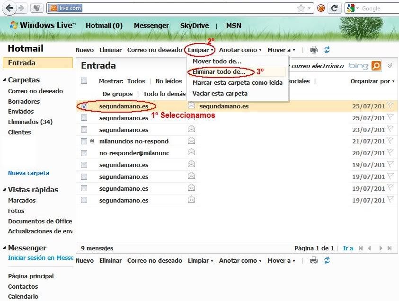Go forward with the browser forward arrow
The image size is (399, 301).
tap(21, 8)
